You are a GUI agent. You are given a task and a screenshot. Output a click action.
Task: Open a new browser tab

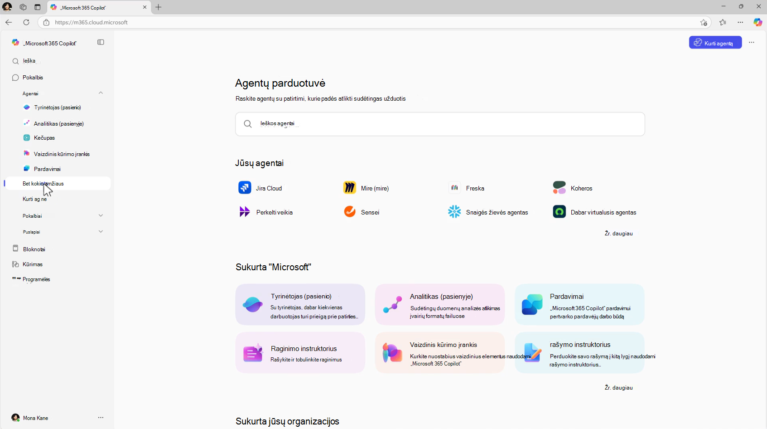coord(158,7)
